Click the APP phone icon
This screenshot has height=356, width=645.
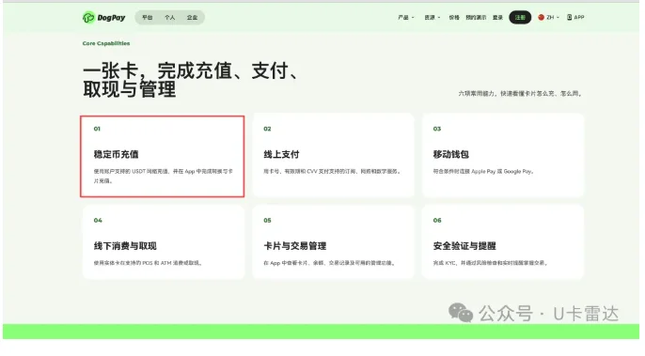click(x=570, y=17)
